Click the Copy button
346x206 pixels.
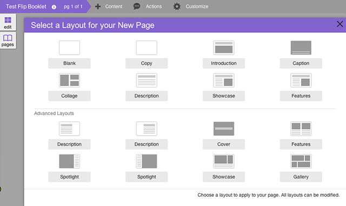pyautogui.click(x=147, y=63)
